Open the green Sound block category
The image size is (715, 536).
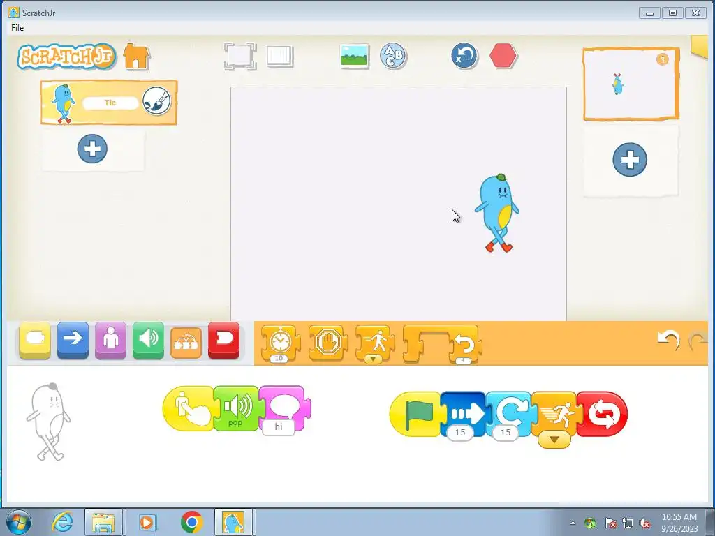tap(148, 341)
